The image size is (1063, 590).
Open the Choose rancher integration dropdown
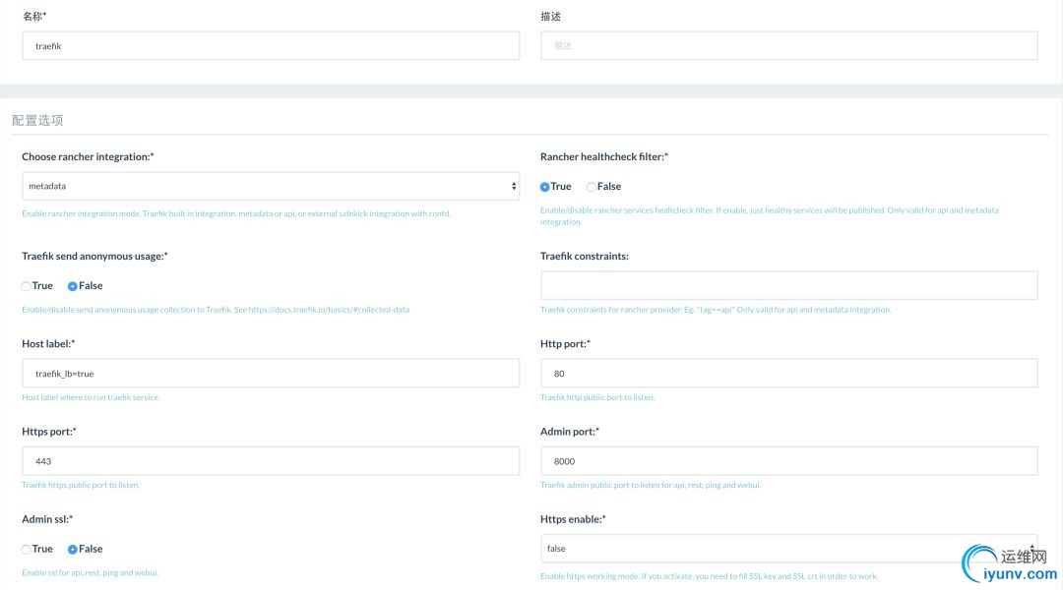point(271,186)
